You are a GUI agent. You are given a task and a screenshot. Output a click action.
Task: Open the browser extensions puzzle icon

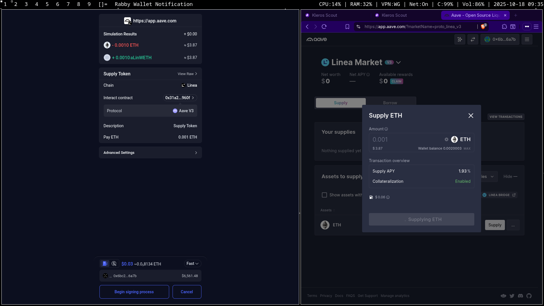tap(504, 27)
